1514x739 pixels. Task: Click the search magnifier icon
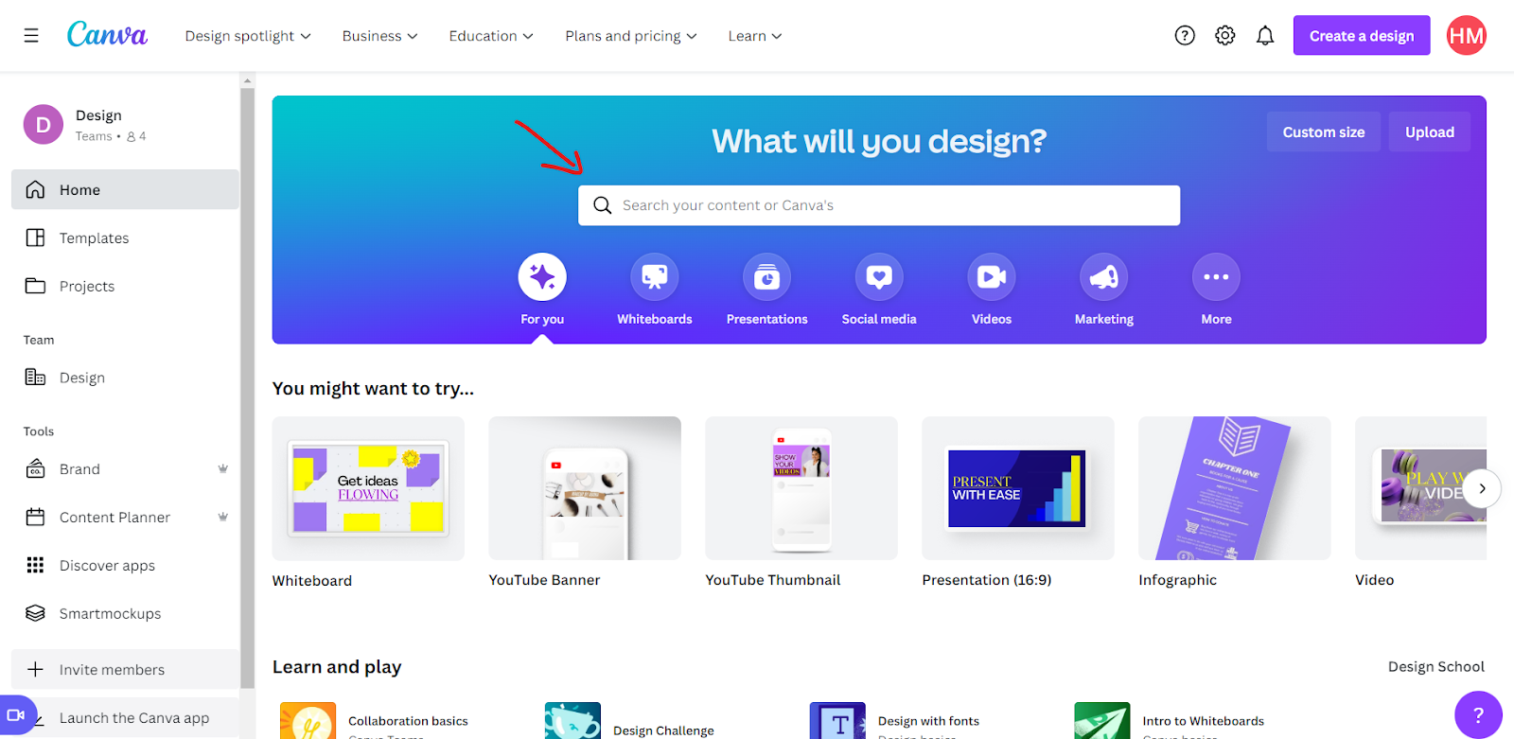(x=602, y=205)
